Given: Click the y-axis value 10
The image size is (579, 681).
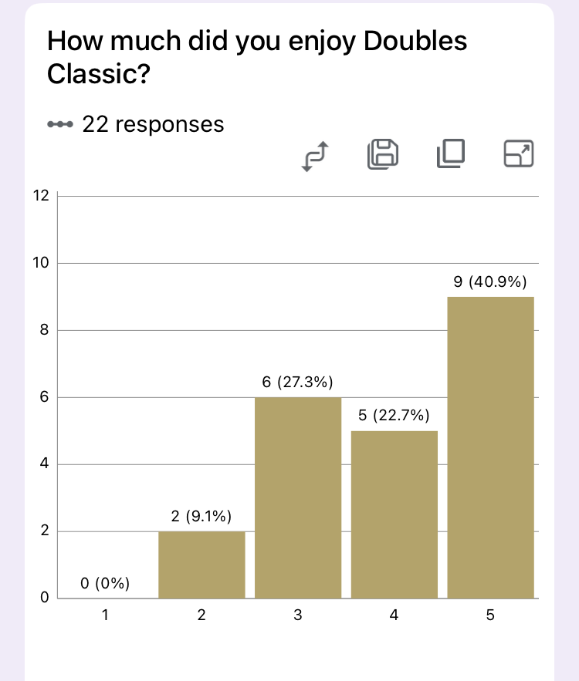Looking at the screenshot, I should point(41,263).
